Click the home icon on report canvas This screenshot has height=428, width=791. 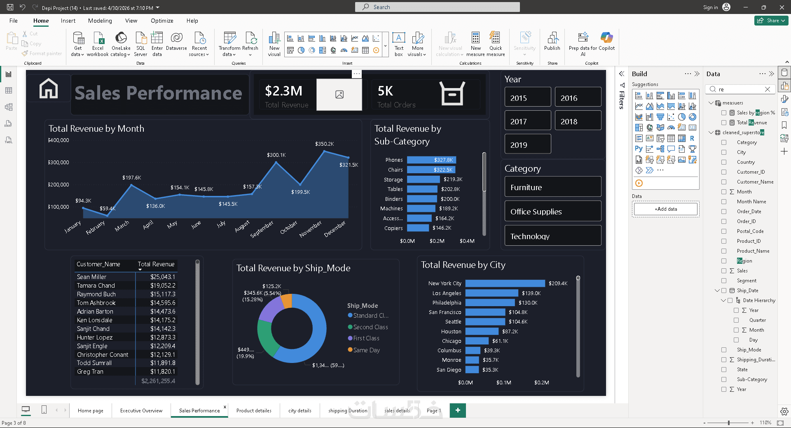tap(48, 88)
